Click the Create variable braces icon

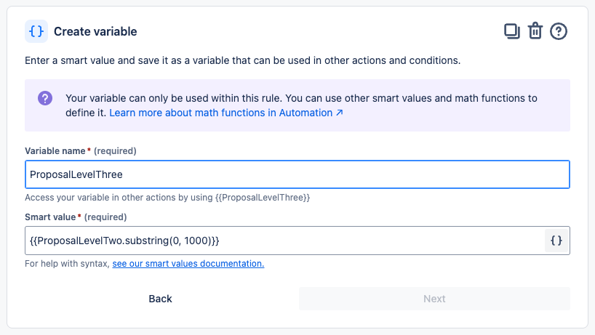click(36, 31)
